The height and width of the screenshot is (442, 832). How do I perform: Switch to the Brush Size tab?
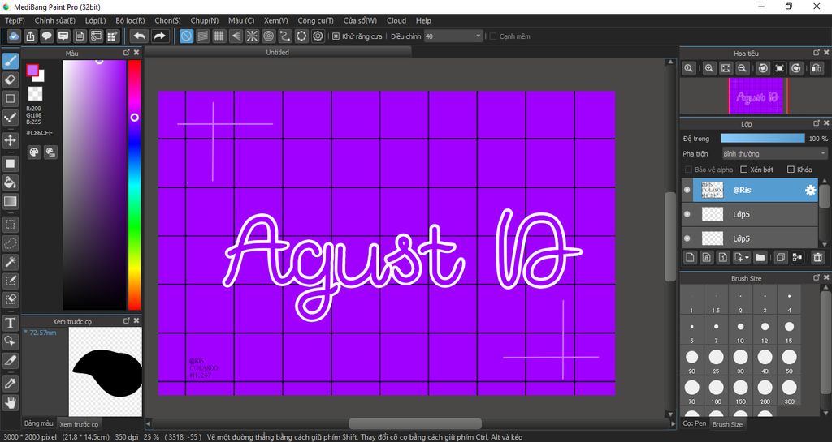click(x=727, y=424)
